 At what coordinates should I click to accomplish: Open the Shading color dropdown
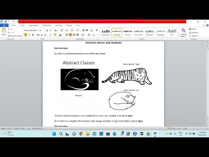(x=91, y=35)
